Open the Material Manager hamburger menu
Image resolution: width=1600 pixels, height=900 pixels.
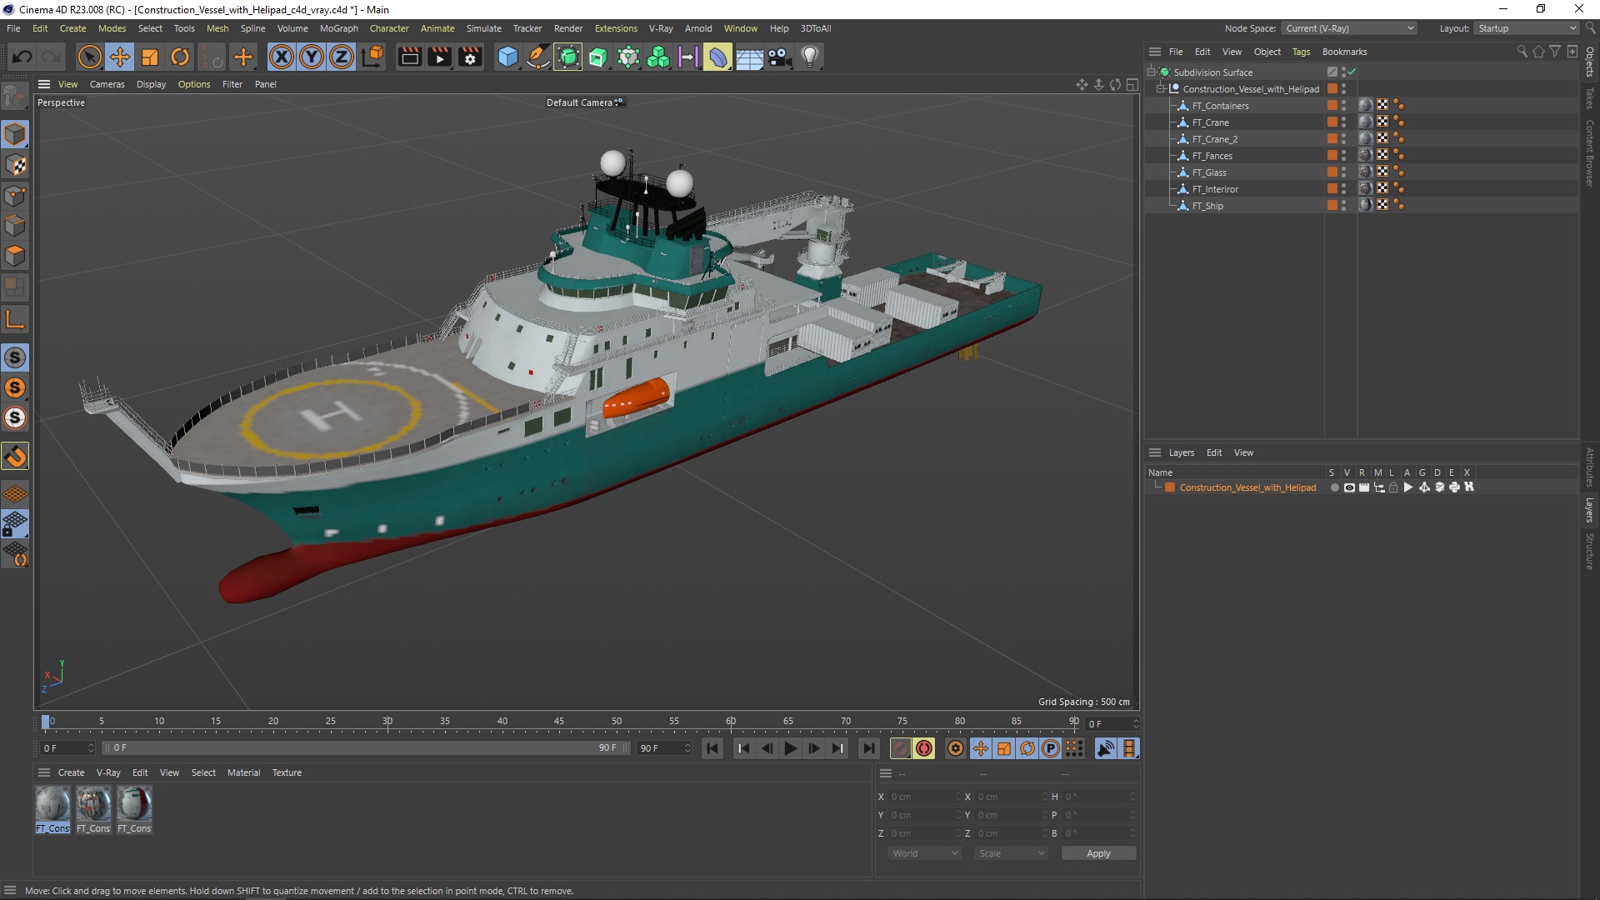click(44, 772)
